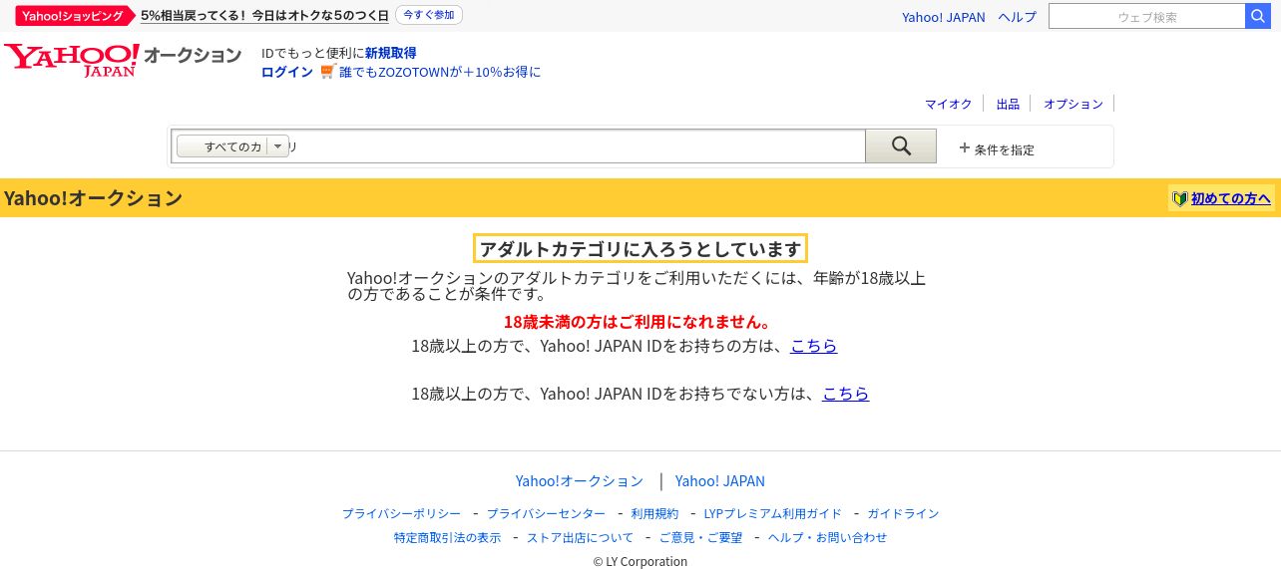Open the footer Yahoo!オークション link
This screenshot has height=569, width=1281.
click(580, 480)
